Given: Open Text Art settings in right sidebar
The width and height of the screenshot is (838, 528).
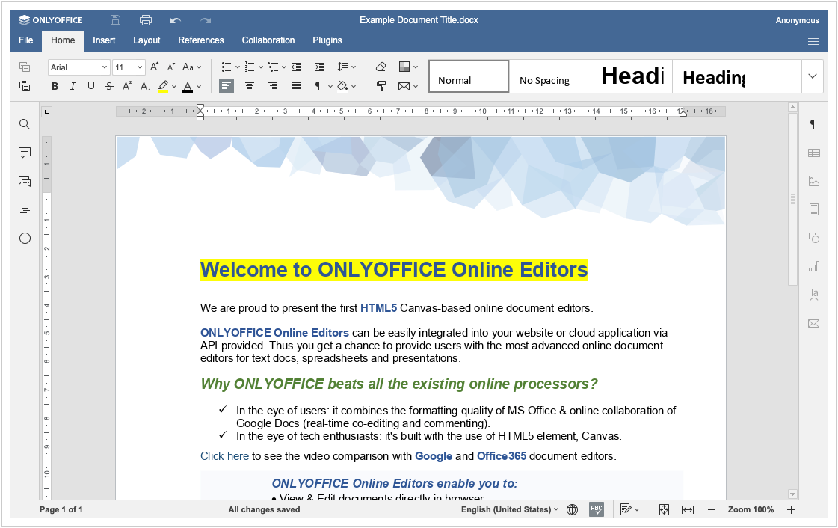Looking at the screenshot, I should [x=813, y=295].
